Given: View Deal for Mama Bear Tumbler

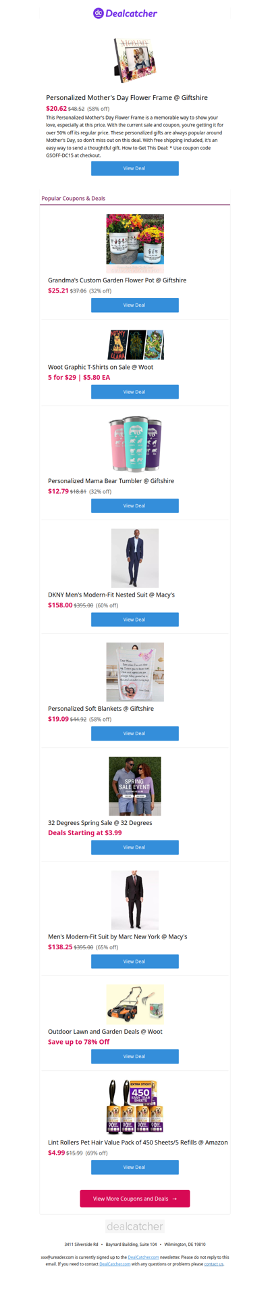Looking at the screenshot, I should 135,505.
